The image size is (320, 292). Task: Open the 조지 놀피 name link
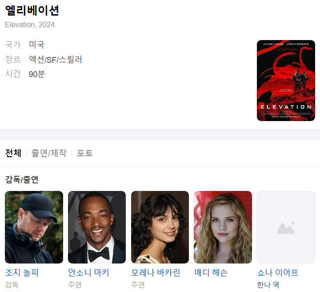point(22,272)
